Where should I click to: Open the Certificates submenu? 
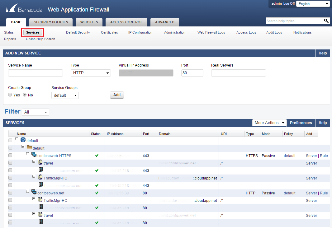tap(109, 32)
